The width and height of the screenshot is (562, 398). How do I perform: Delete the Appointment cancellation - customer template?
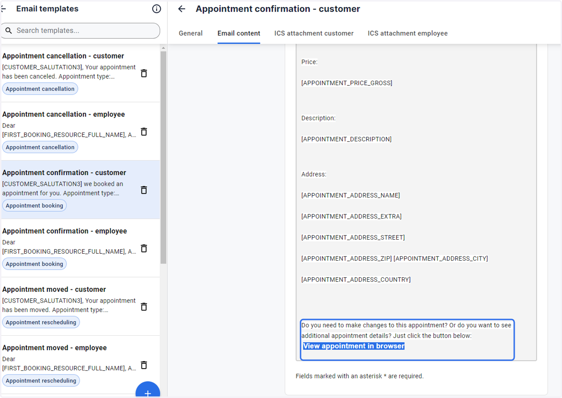click(x=144, y=73)
